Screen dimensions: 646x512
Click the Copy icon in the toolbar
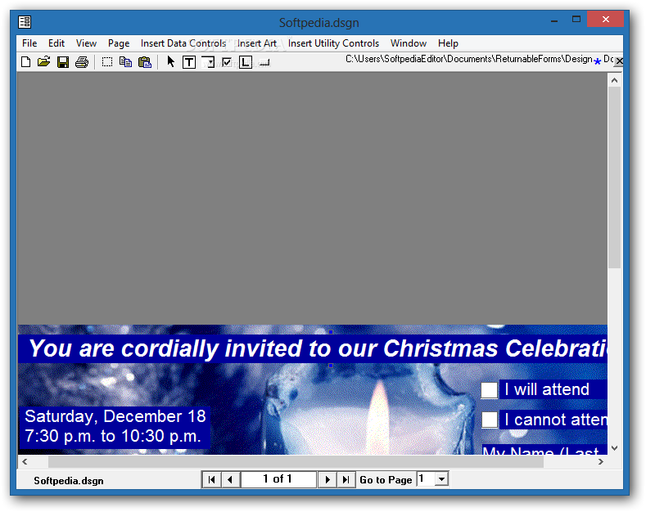click(125, 62)
